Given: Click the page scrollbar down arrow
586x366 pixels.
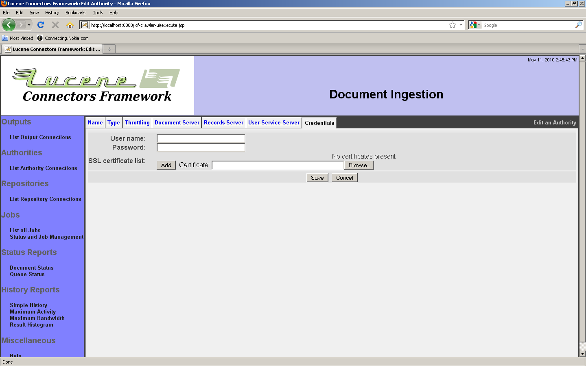Looking at the screenshot, I should [582, 354].
